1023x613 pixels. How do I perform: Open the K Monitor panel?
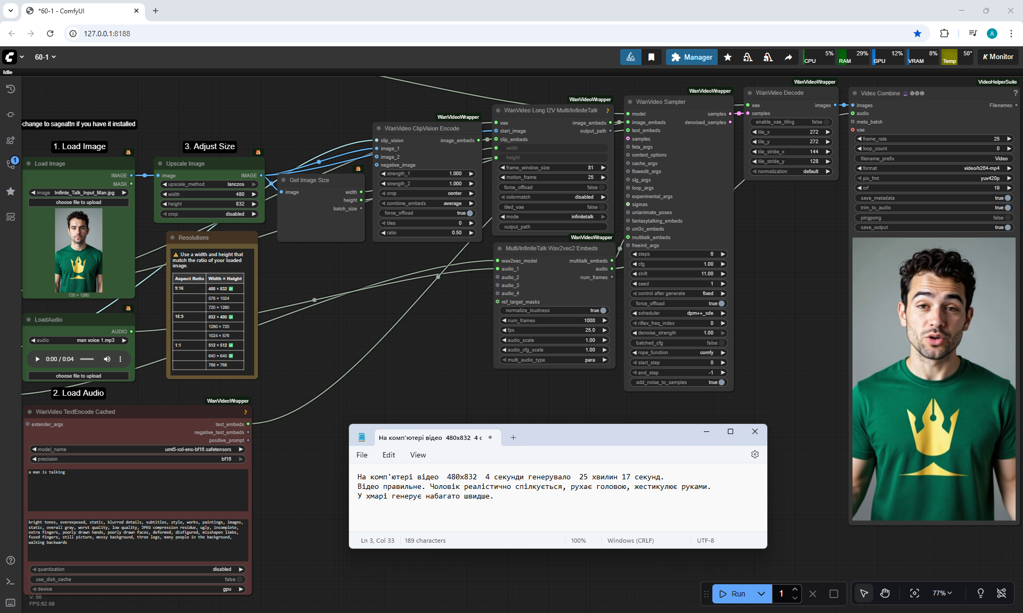pyautogui.click(x=998, y=57)
